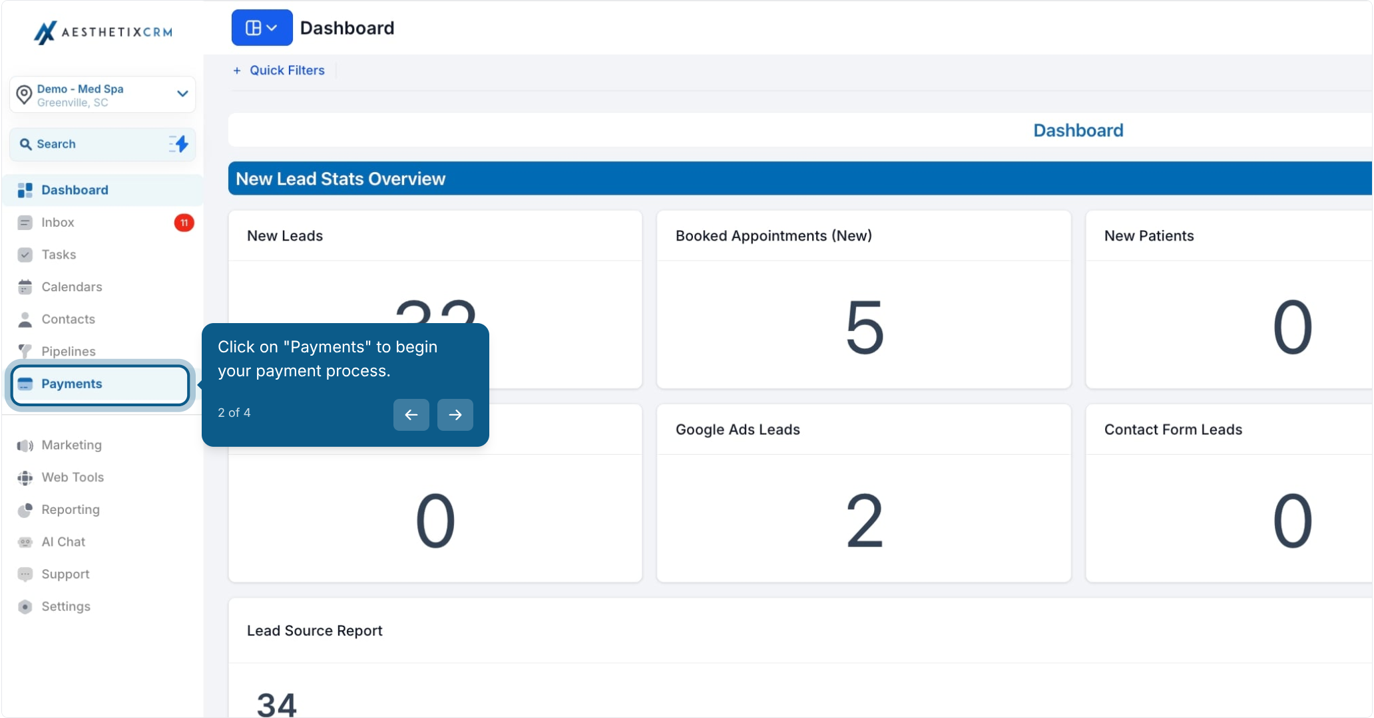
Task: Open AI Chat in the sidebar
Action: point(103,542)
